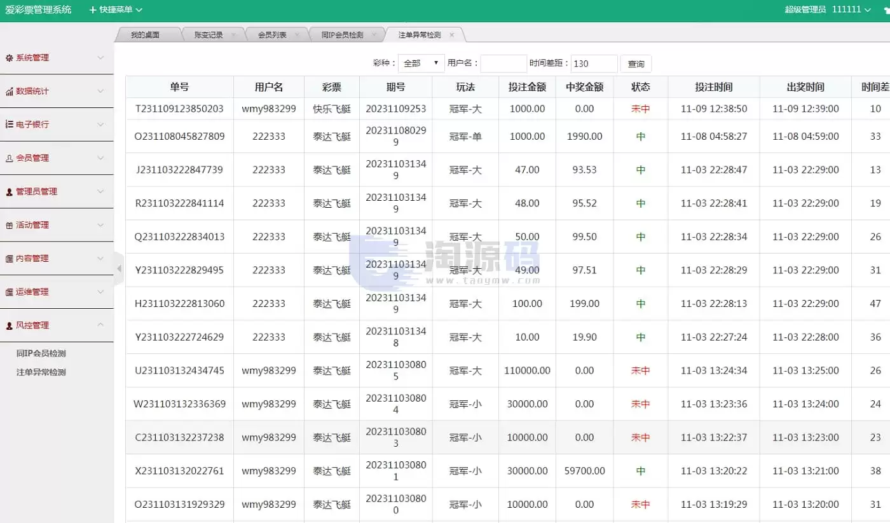The width and height of the screenshot is (890, 523).
Task: Close the 账变记录 tab
Action: click(233, 35)
